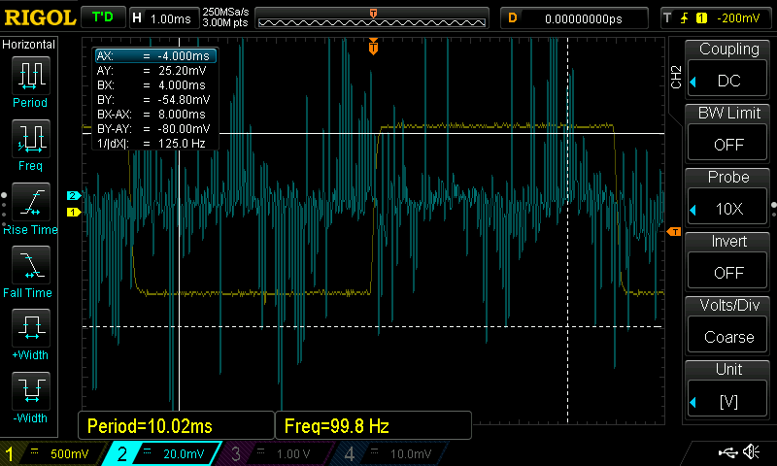The width and height of the screenshot is (777, 466).
Task: Select the Period measurement icon
Action: (x=31, y=76)
